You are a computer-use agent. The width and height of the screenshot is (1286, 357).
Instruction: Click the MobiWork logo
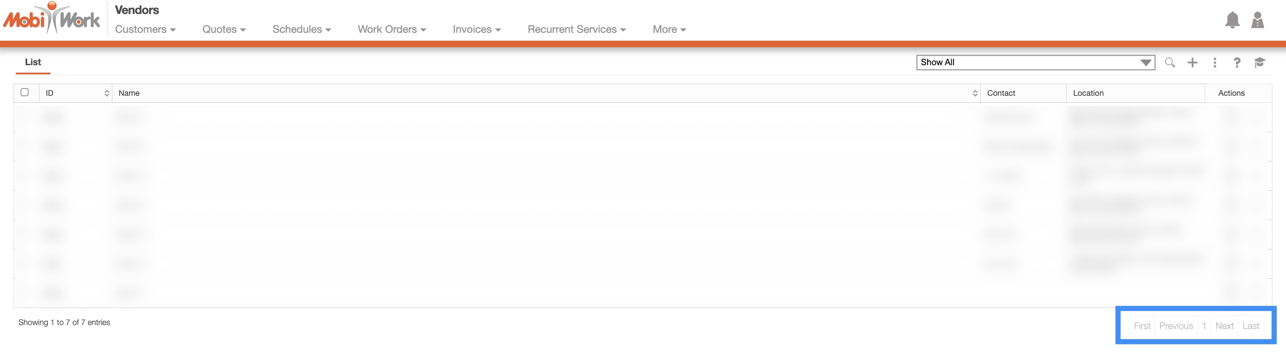(x=51, y=19)
